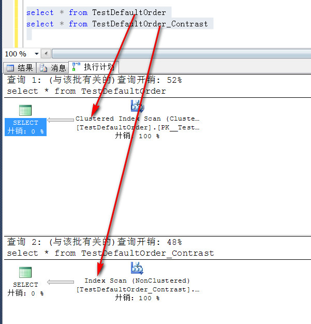Click second editor line TestDefaultOrder_Contrast
311x324 pixels.
(x=150, y=24)
